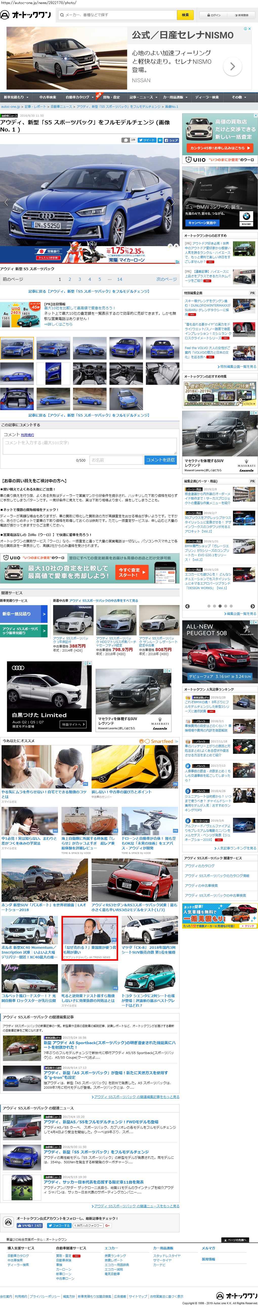Click the arrow on the Serena NISMO ad
The image size is (258, 1308).
point(233,66)
